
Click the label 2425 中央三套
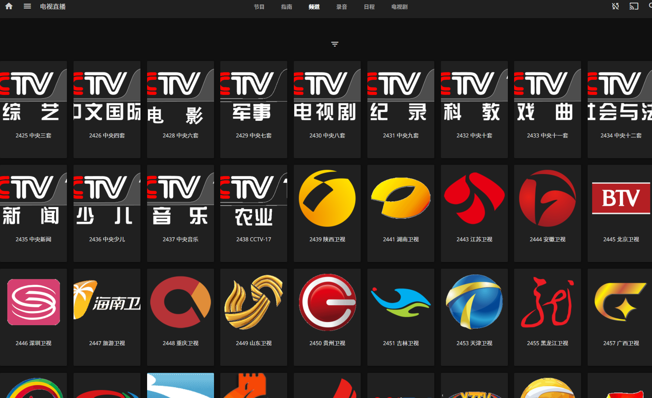33,136
